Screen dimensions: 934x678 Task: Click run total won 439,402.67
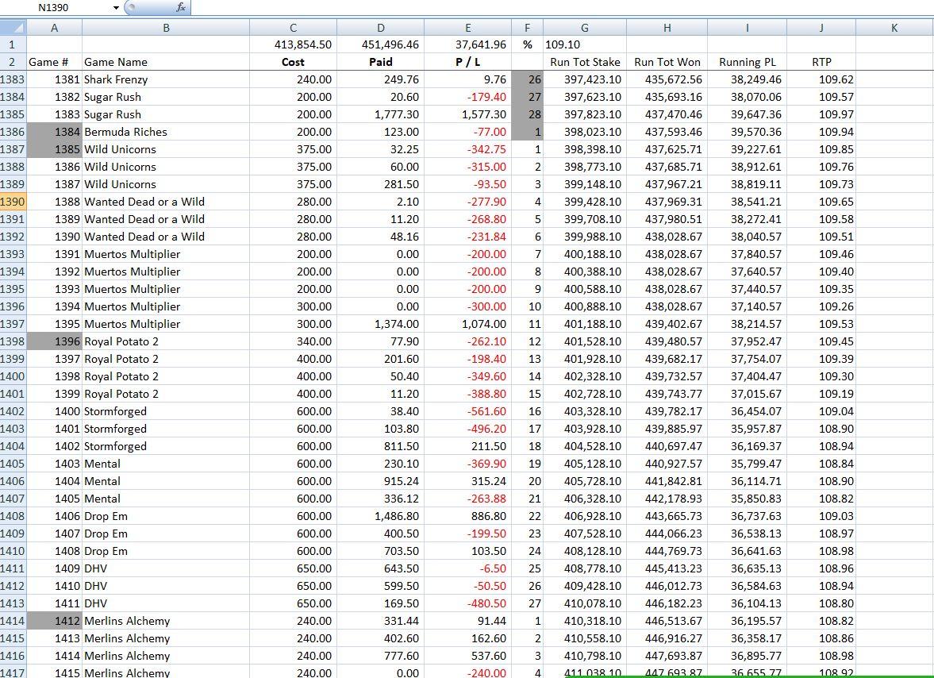tap(667, 324)
